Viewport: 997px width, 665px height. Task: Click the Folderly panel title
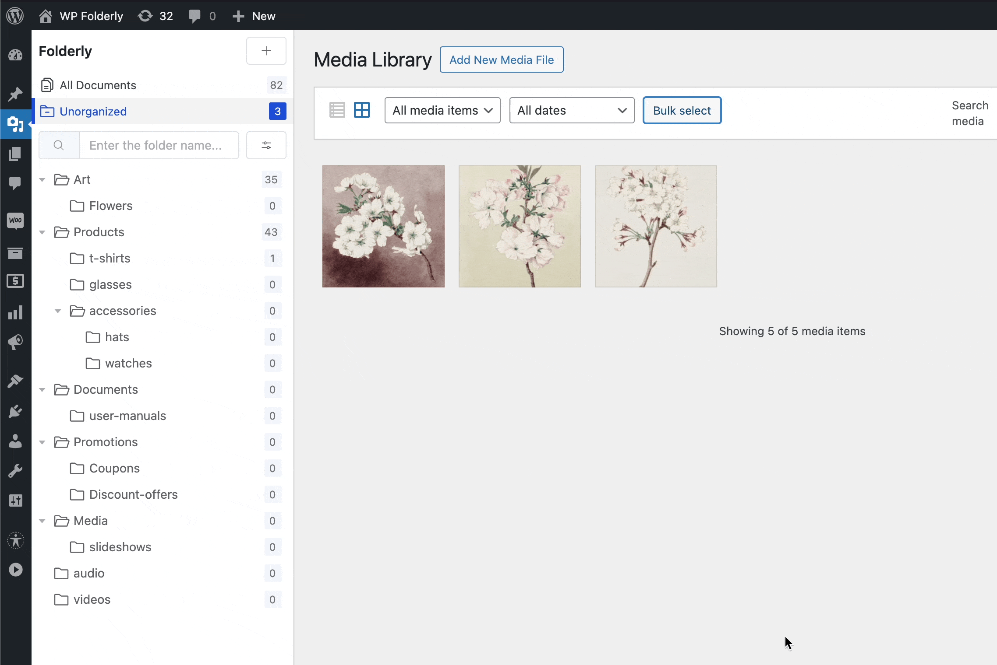coord(65,51)
